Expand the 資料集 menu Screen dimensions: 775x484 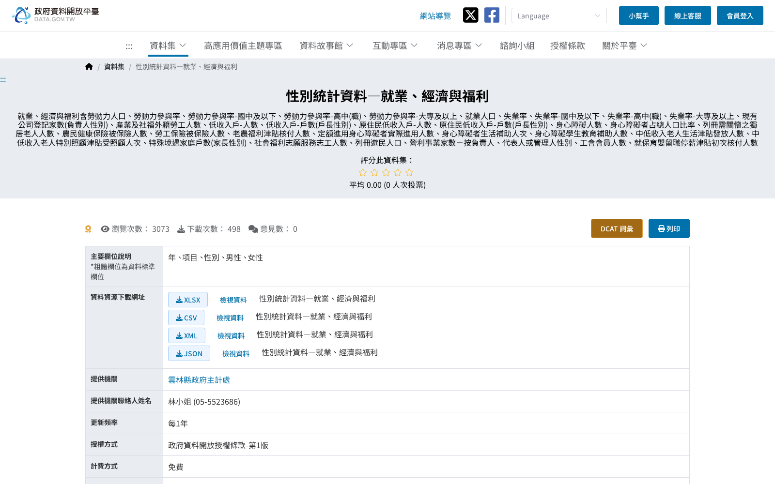pos(168,45)
